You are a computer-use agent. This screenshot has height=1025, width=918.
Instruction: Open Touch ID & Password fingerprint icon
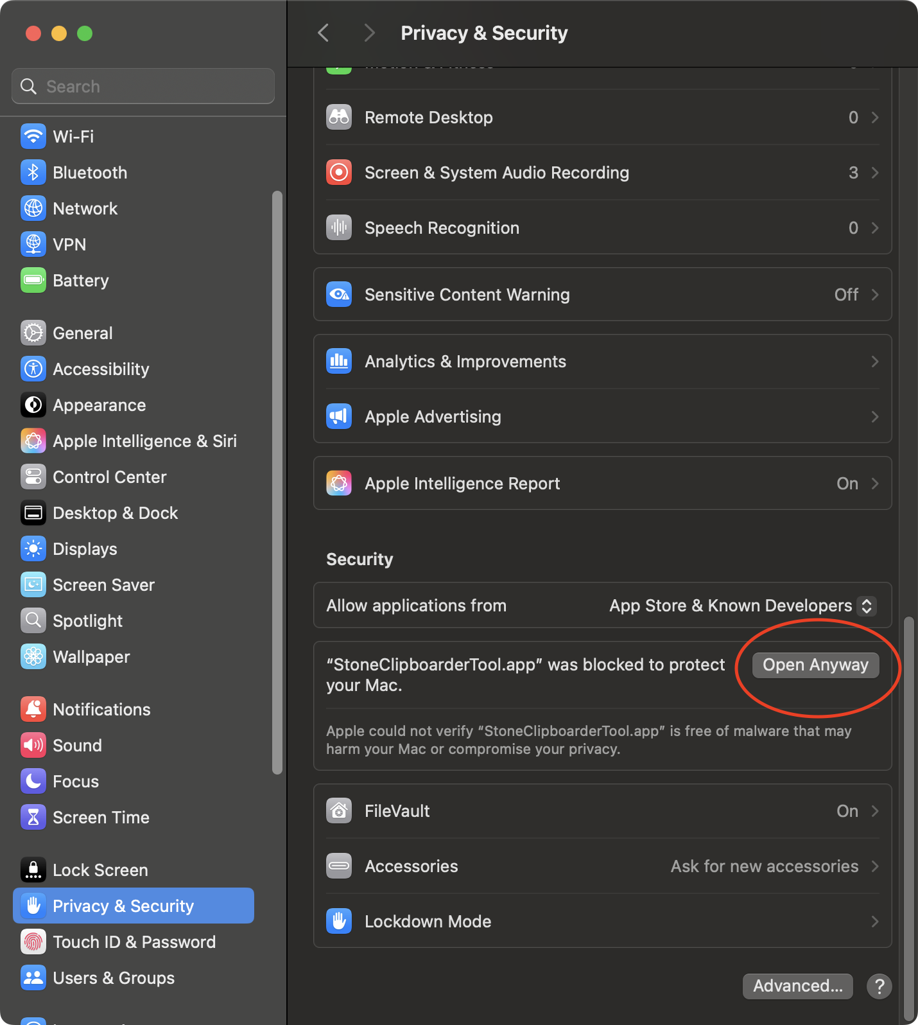coord(33,942)
